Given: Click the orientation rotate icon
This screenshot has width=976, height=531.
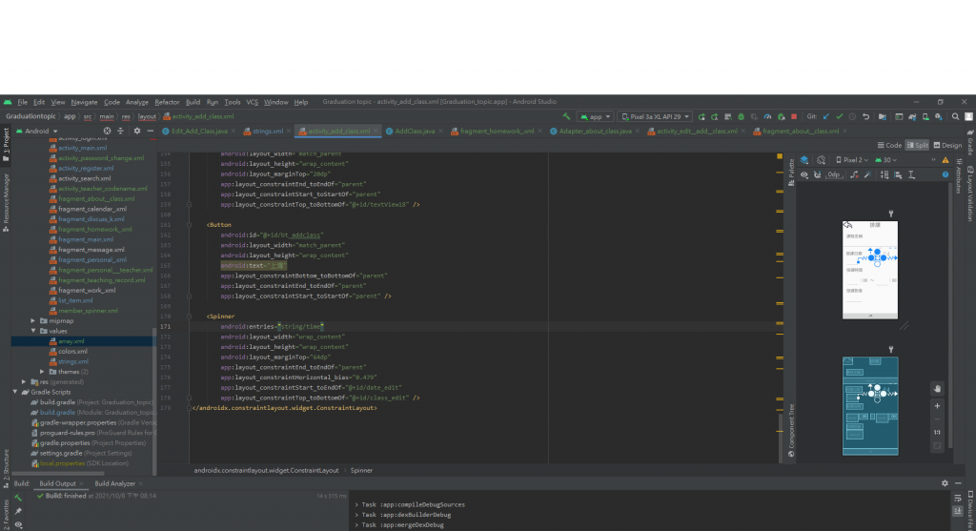Looking at the screenshot, I should [x=821, y=159].
